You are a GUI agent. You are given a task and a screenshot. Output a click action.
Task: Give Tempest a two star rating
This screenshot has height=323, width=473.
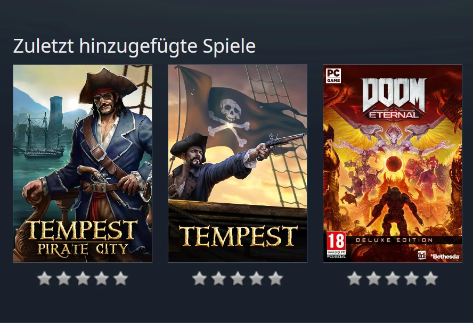219,278
